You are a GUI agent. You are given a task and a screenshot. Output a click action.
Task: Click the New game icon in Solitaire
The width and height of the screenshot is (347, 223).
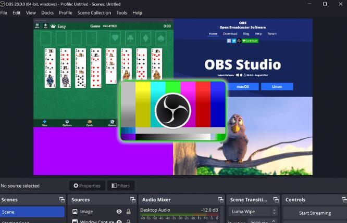click(44, 123)
